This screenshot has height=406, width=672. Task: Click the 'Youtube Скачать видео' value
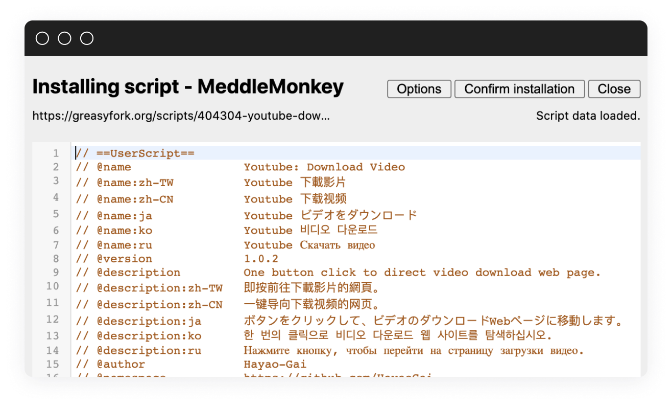[x=309, y=245]
